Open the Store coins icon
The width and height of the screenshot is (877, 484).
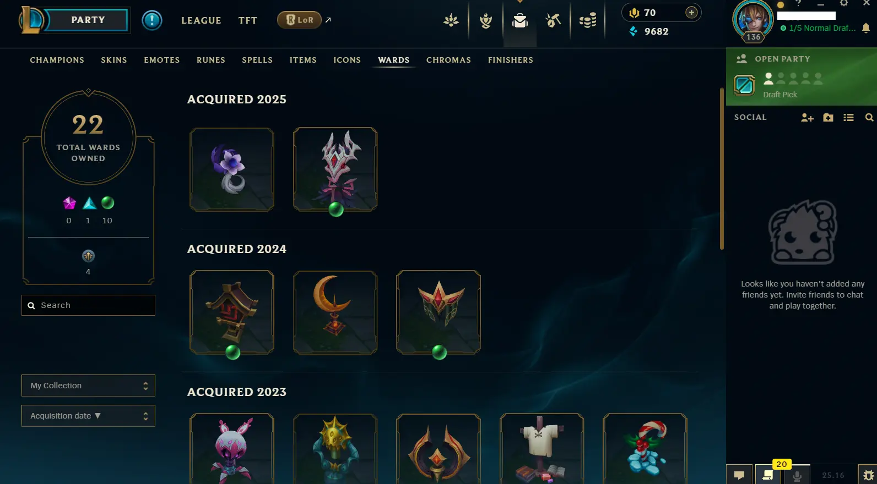coord(588,21)
